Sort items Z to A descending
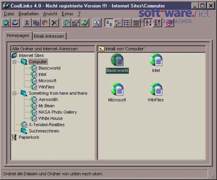 tap(157, 23)
